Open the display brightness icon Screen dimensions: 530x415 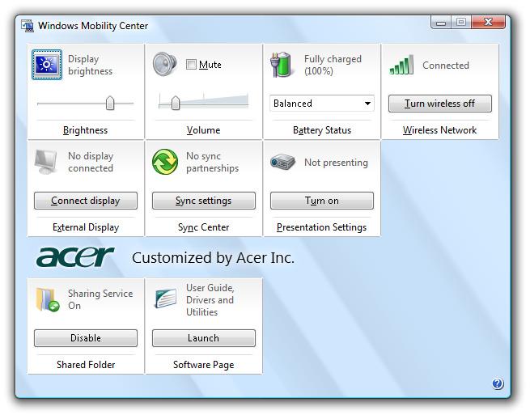click(x=47, y=65)
